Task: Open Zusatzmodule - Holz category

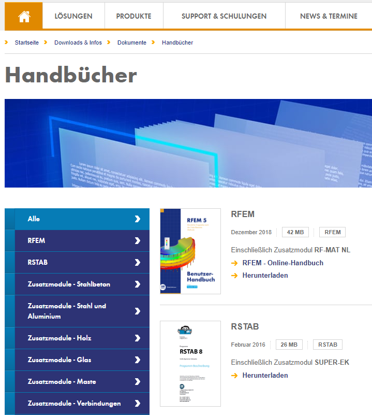Action: tap(77, 338)
